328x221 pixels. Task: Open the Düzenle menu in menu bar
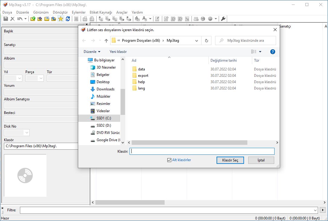point(23,12)
